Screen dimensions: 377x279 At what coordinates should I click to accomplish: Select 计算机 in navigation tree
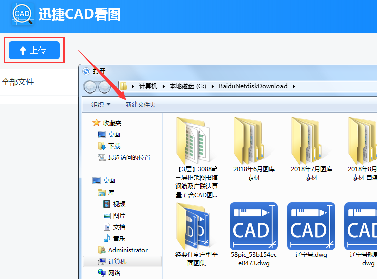coord(117,262)
